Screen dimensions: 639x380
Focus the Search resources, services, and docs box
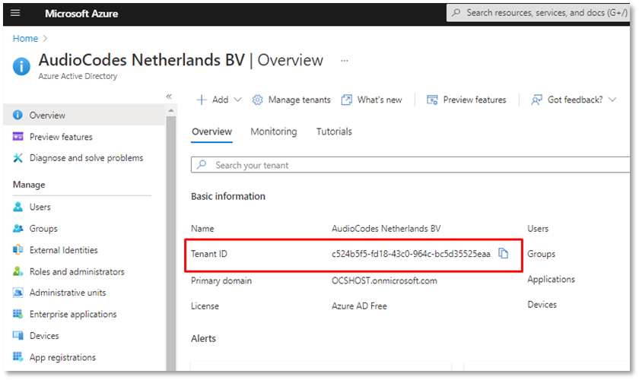tap(539, 13)
